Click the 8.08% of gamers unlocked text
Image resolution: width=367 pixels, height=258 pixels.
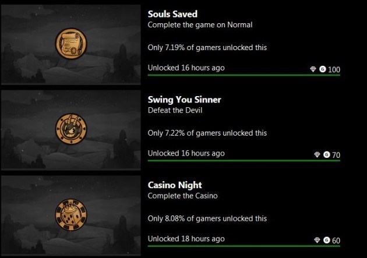click(207, 218)
